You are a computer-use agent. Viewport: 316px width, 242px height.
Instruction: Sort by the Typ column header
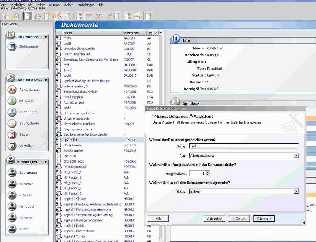[152, 33]
